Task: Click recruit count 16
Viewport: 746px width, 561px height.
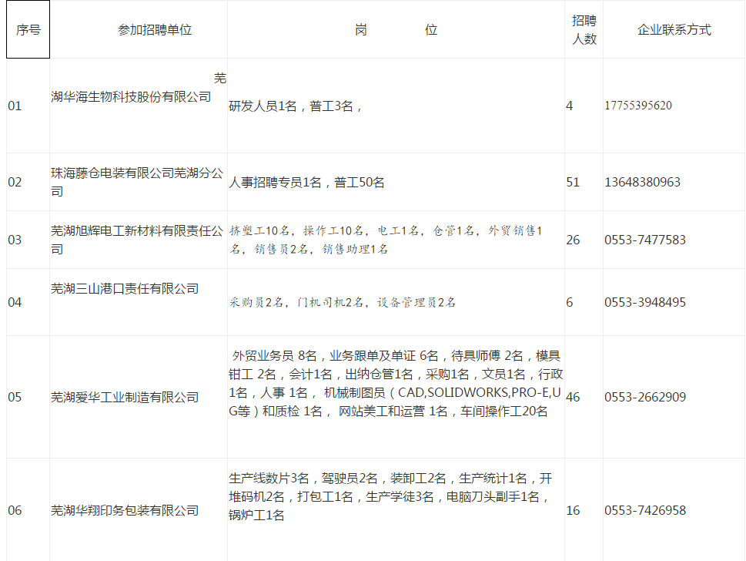Action: coord(573,510)
